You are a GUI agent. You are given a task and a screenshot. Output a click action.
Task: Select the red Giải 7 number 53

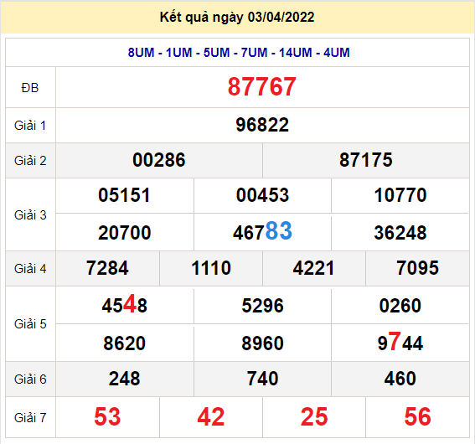107,416
